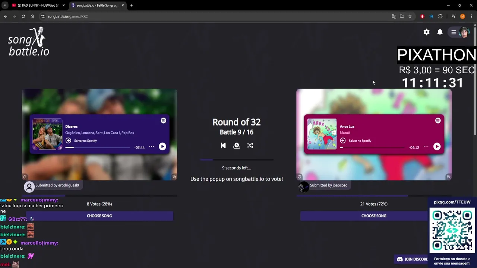477x268 pixels.
Task: Click the Join Discord button
Action: click(x=412, y=259)
